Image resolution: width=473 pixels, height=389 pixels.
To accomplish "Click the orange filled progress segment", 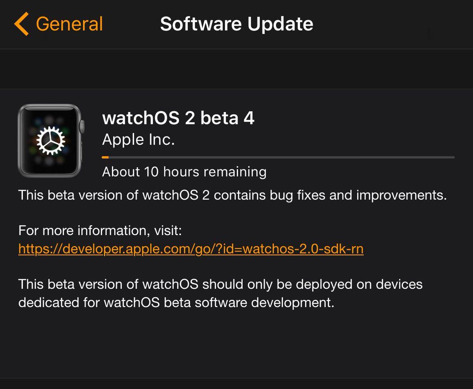I will click(x=105, y=157).
